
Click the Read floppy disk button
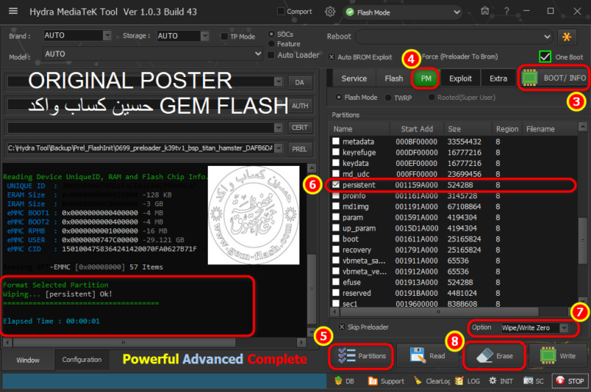(x=428, y=357)
